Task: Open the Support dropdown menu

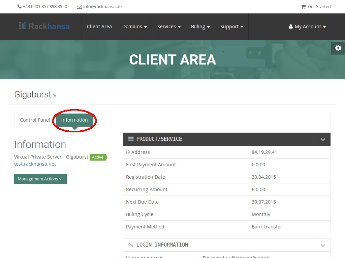Action: click(x=232, y=27)
